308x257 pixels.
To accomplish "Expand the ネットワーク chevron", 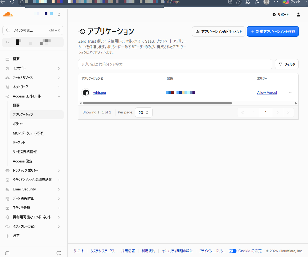I will tap(59, 87).
